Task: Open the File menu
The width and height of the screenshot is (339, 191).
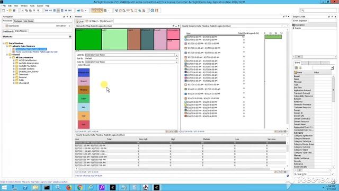Action: coord(4,6)
